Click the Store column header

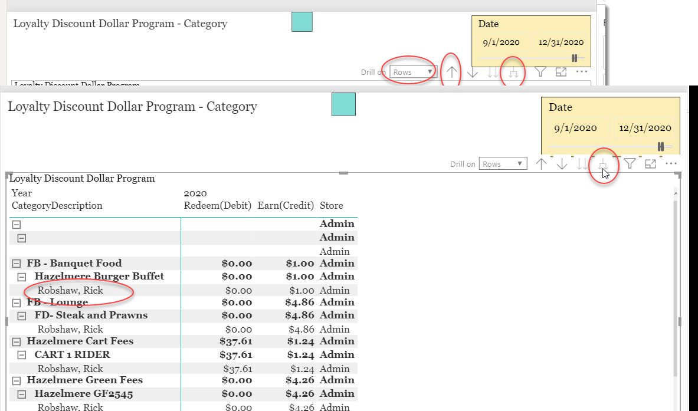331,205
